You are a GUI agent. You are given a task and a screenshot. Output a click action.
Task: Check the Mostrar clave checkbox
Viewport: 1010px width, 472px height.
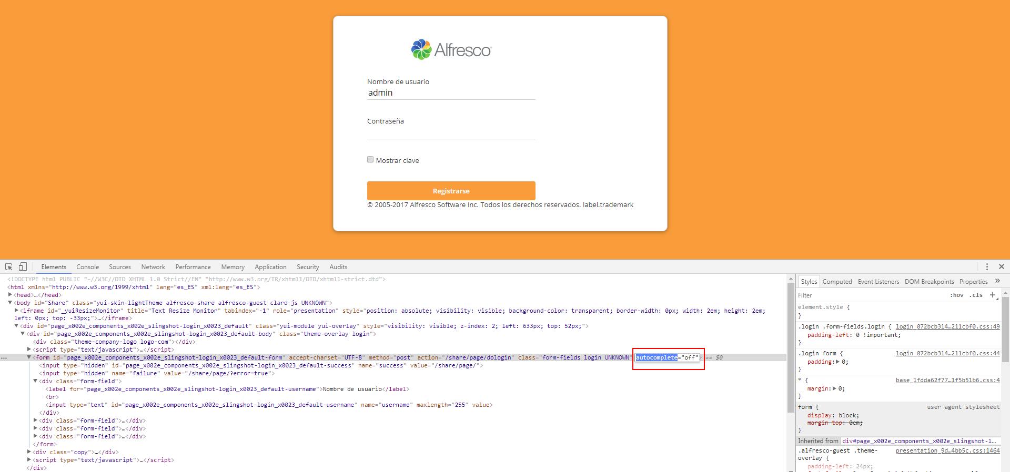tap(370, 159)
